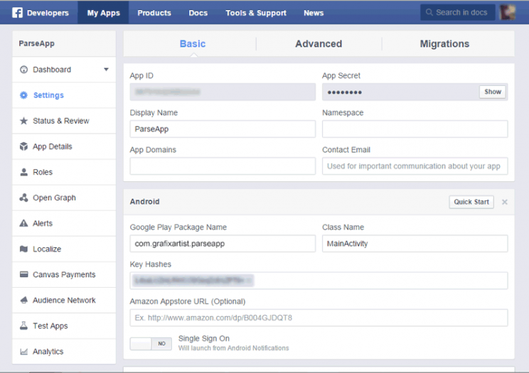This screenshot has width=529, height=373.
Task: Click the App Domains field
Action: [x=223, y=166]
